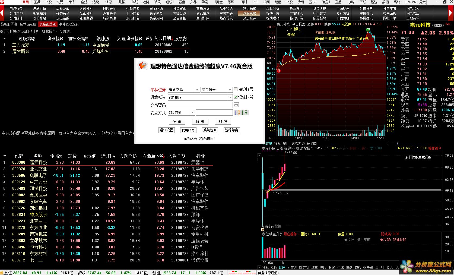Screen dimensions: 454x275
Task: Click the 选择券商 button
Action: [x=231, y=130]
